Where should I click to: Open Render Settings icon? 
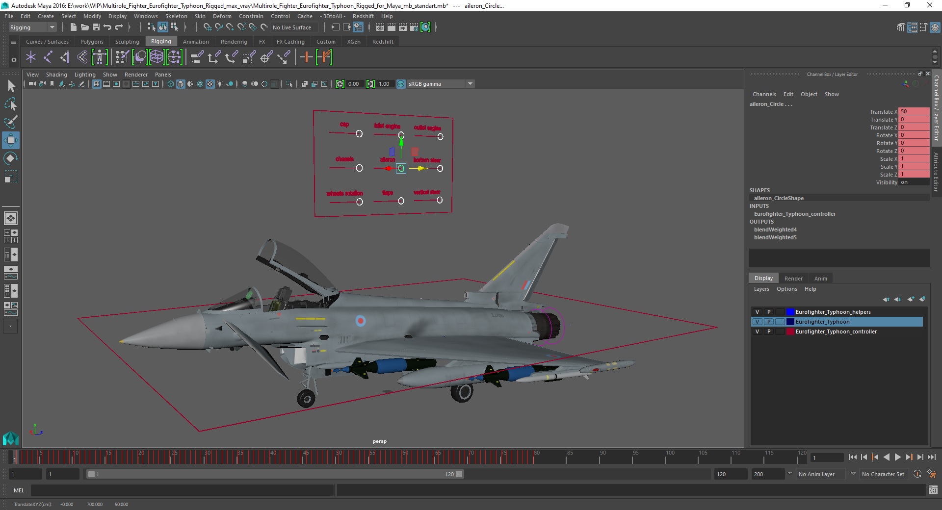click(x=414, y=27)
